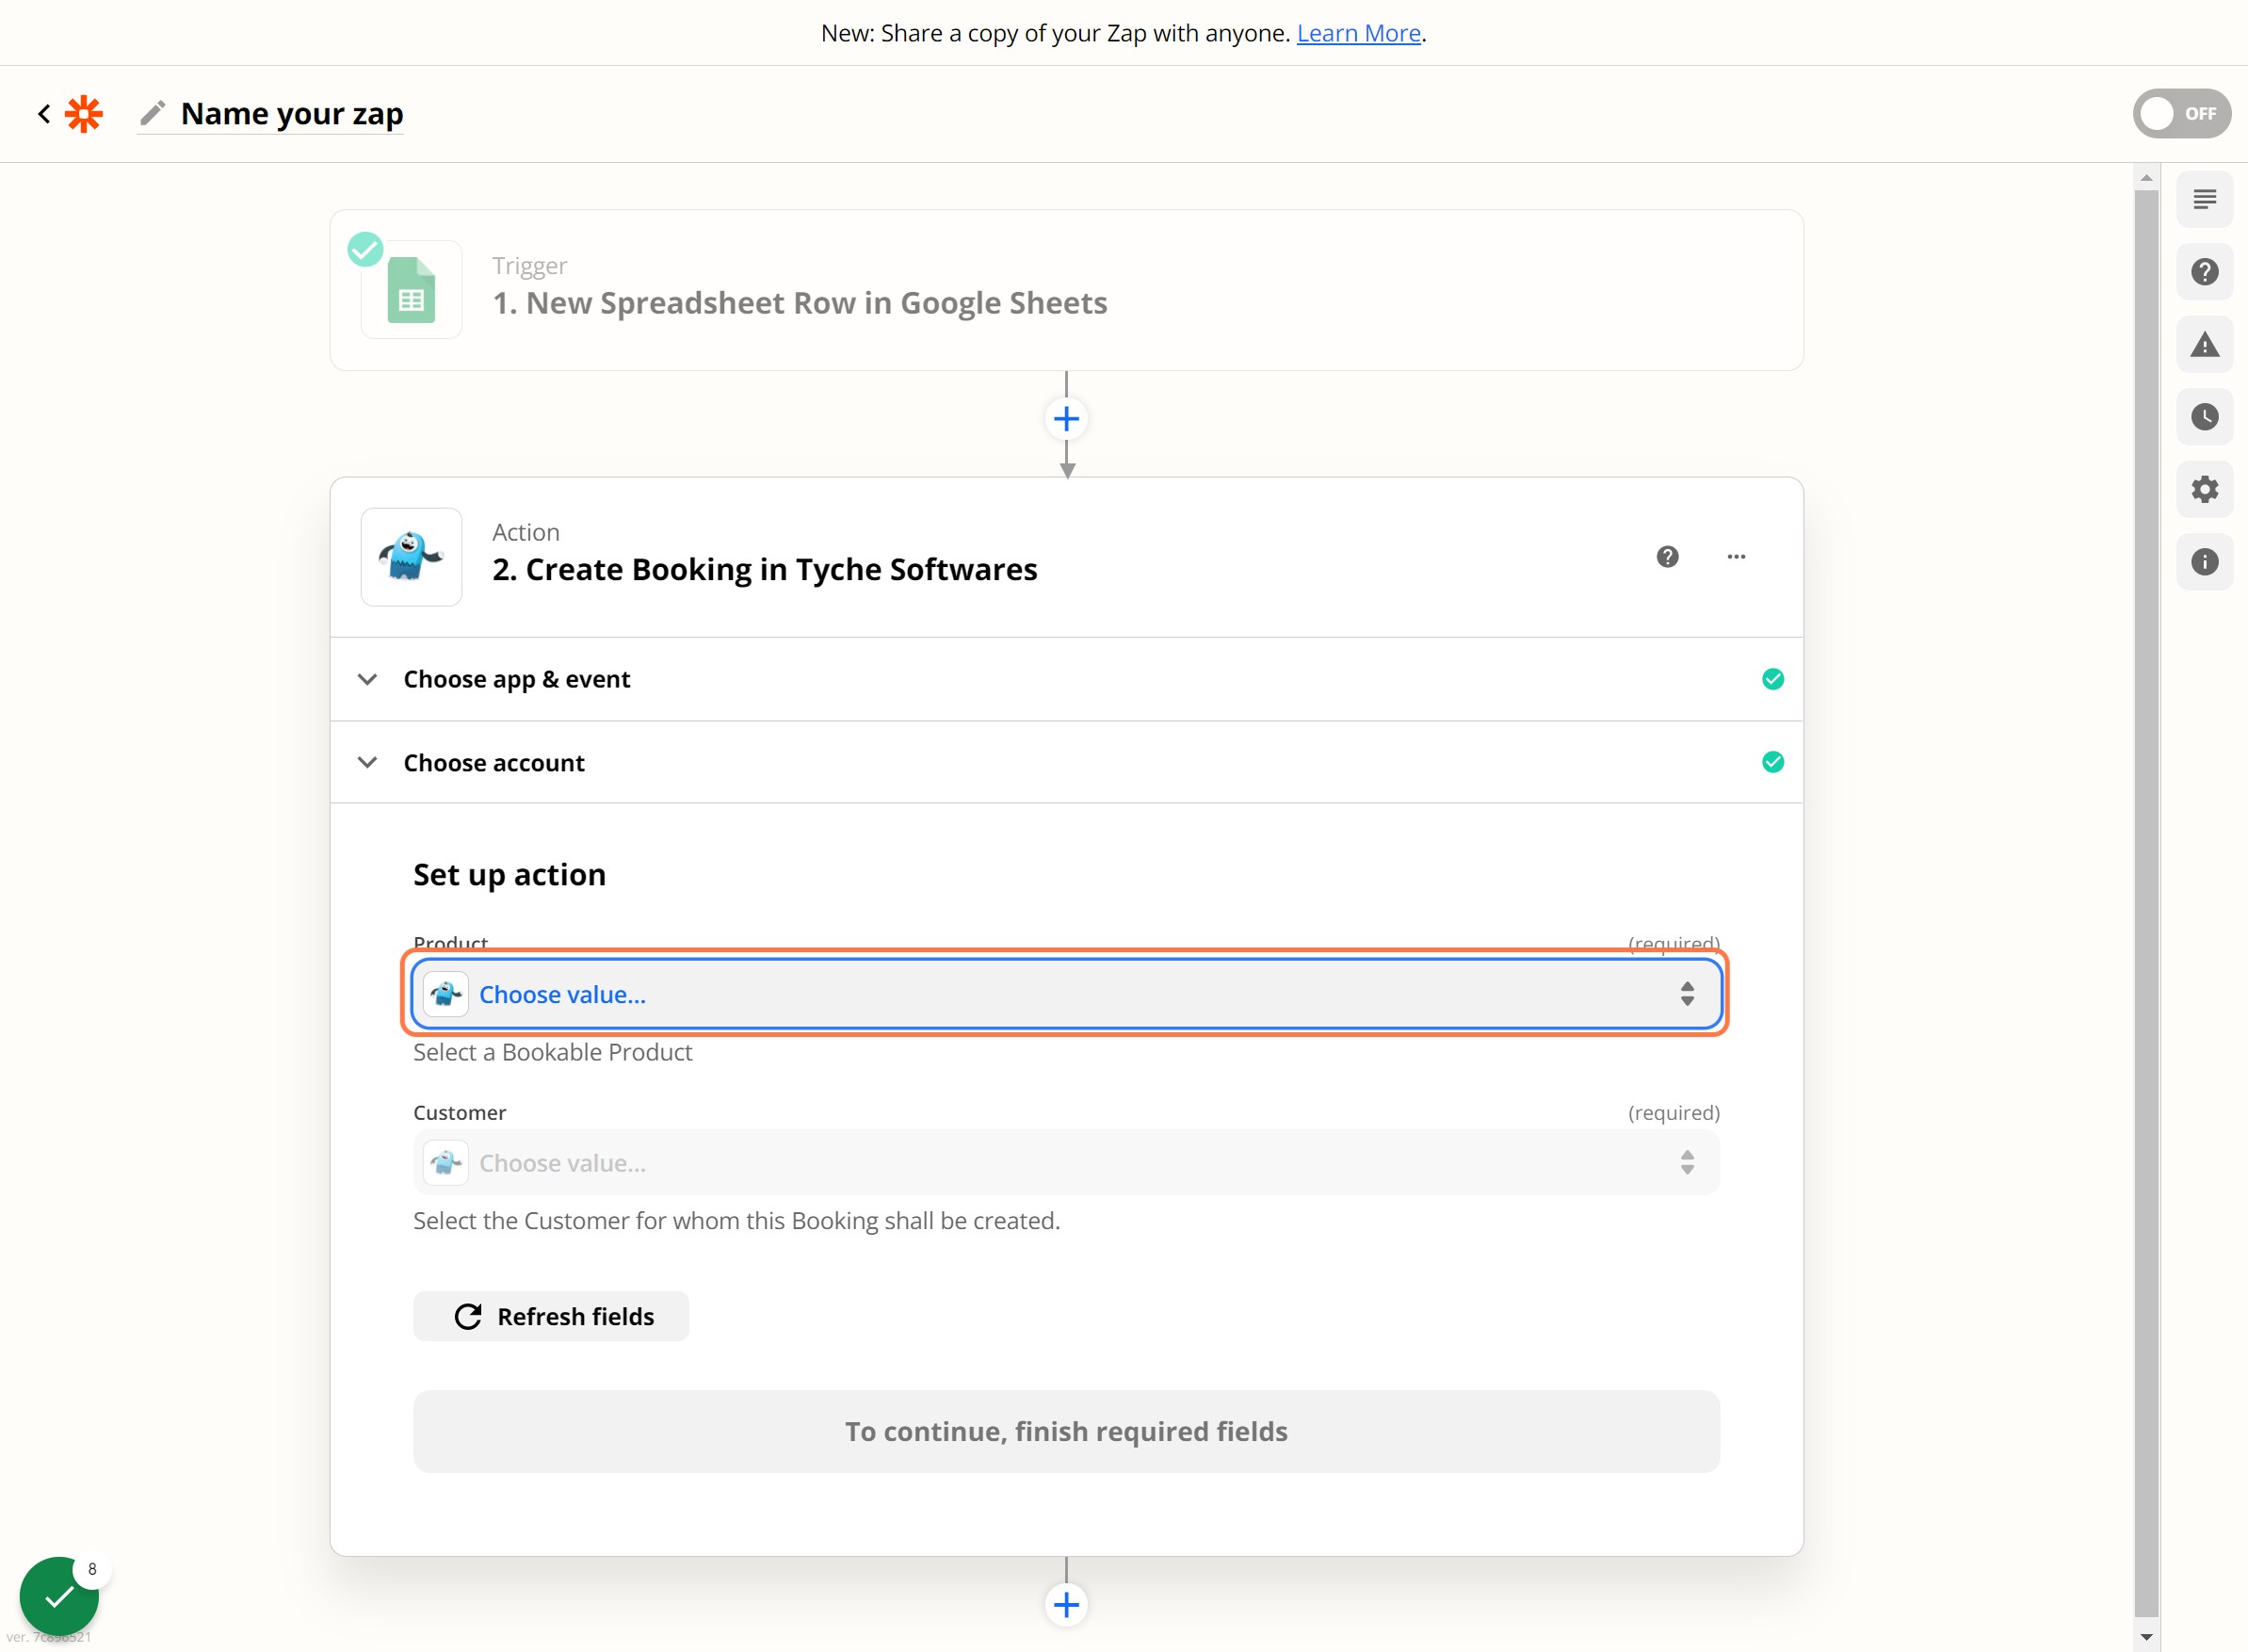Open the zap outline panel icon
This screenshot has height=1652, width=2248.
pos(2204,199)
